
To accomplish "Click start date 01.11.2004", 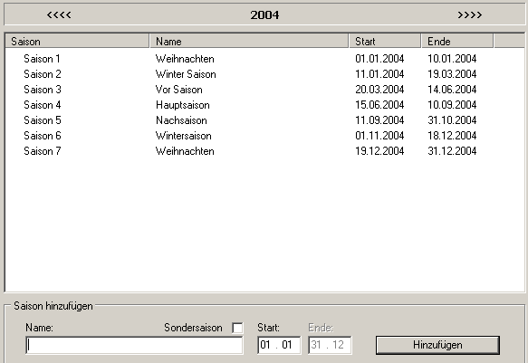I will click(x=379, y=136).
